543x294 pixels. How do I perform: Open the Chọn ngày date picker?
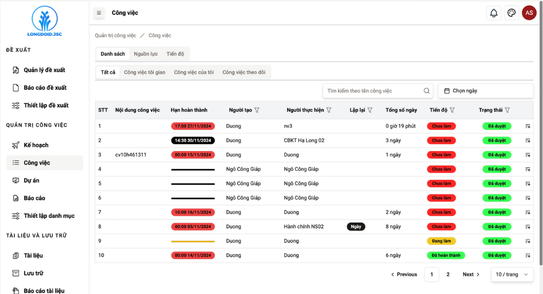tap(485, 91)
